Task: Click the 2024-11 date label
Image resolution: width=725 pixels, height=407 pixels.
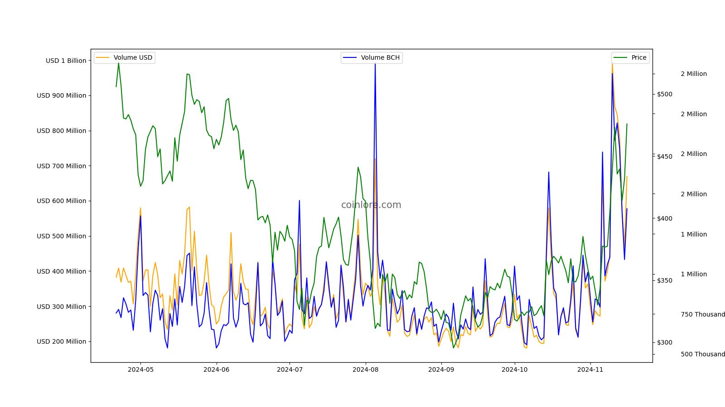Action: coord(590,369)
